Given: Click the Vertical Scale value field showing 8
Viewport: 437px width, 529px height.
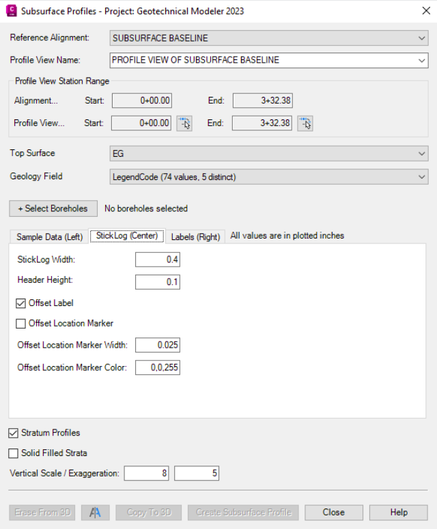Looking at the screenshot, I should coord(146,473).
